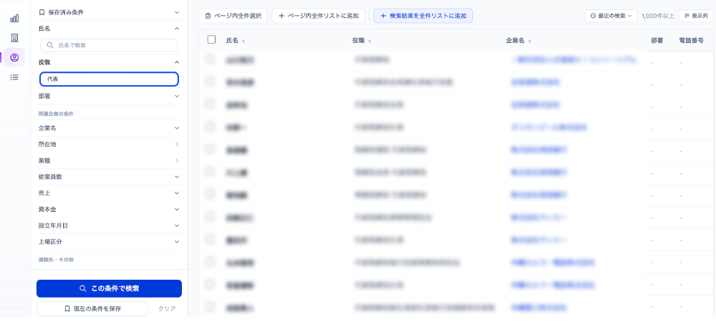Image resolution: width=716 pixels, height=322 pixels.
Task: Run search with この条件で検索 button
Action: (109, 288)
